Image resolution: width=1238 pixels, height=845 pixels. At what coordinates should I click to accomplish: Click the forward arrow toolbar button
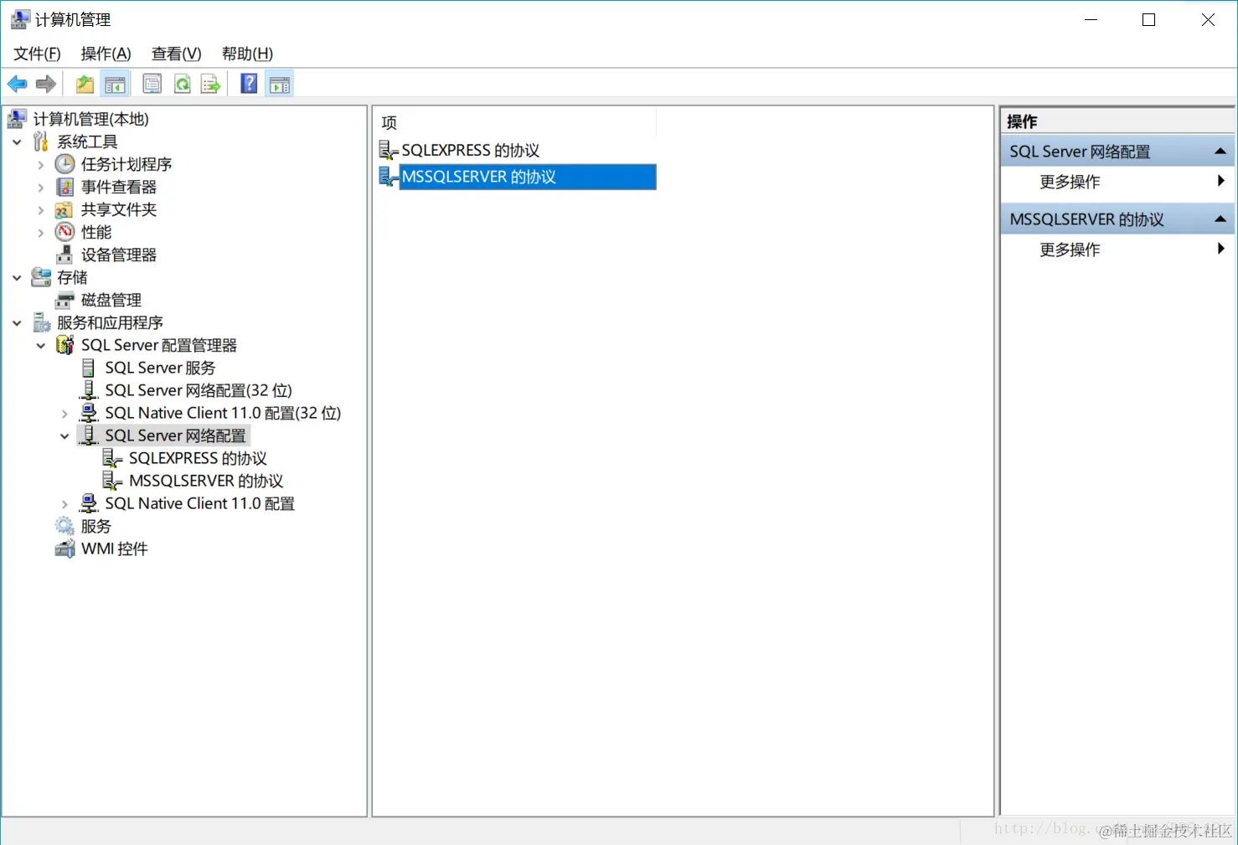click(46, 84)
